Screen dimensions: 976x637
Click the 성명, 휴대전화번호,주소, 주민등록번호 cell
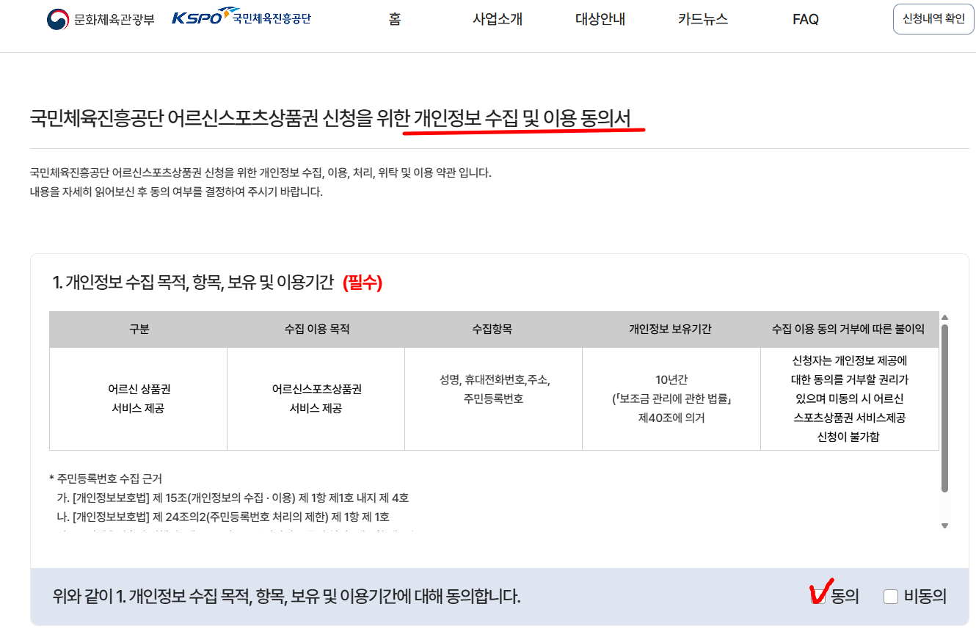(494, 398)
